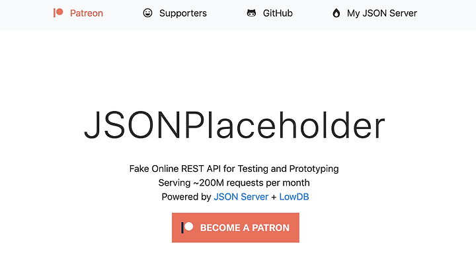Click the orange Become a Patron button
Viewport: 476px width, 259px height.
pyautogui.click(x=235, y=227)
